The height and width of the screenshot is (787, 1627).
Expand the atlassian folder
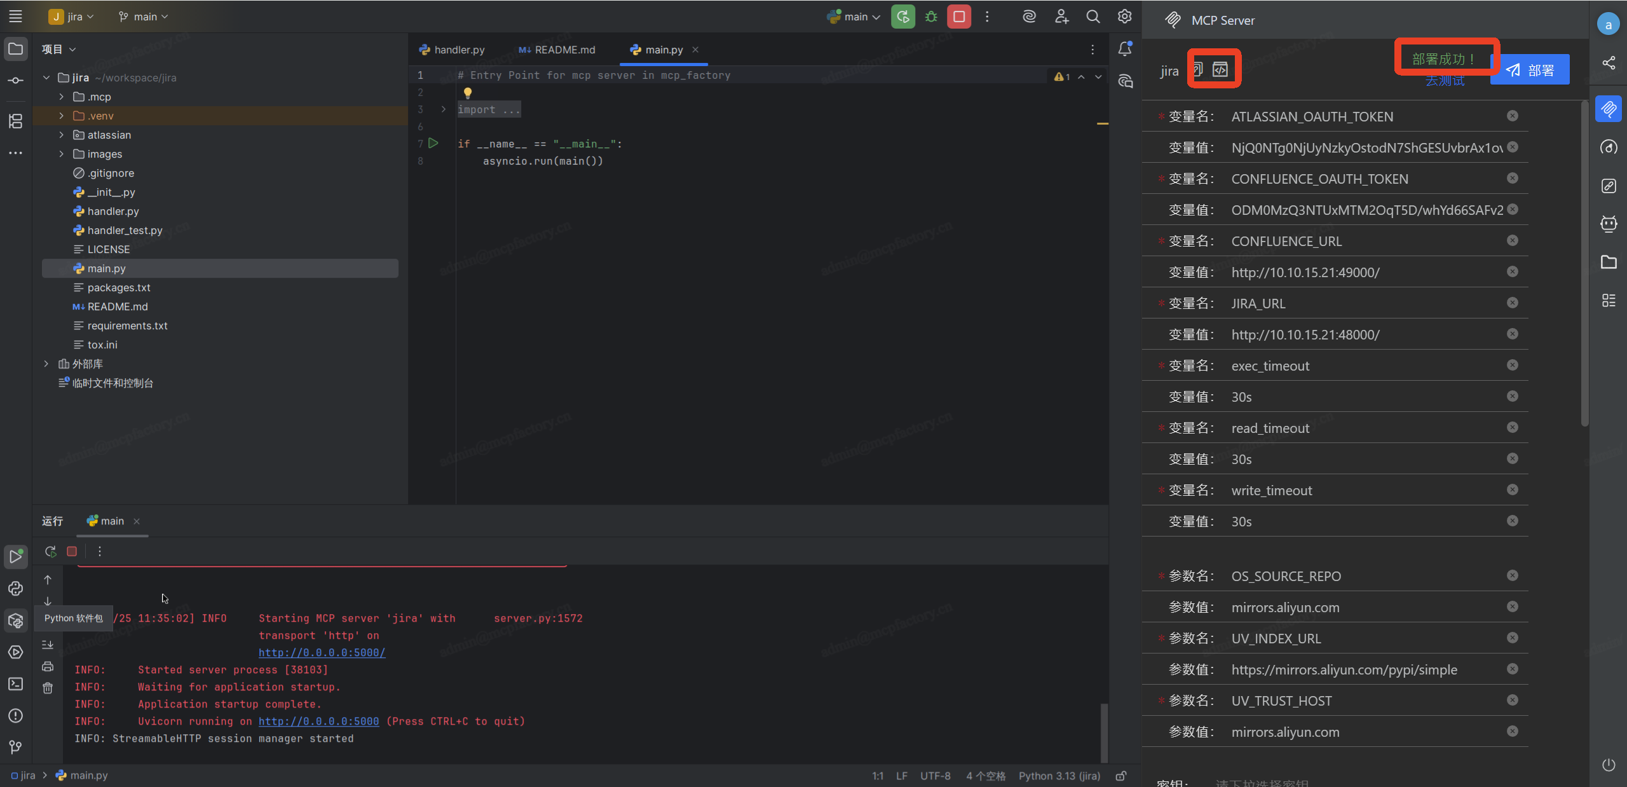click(x=61, y=135)
